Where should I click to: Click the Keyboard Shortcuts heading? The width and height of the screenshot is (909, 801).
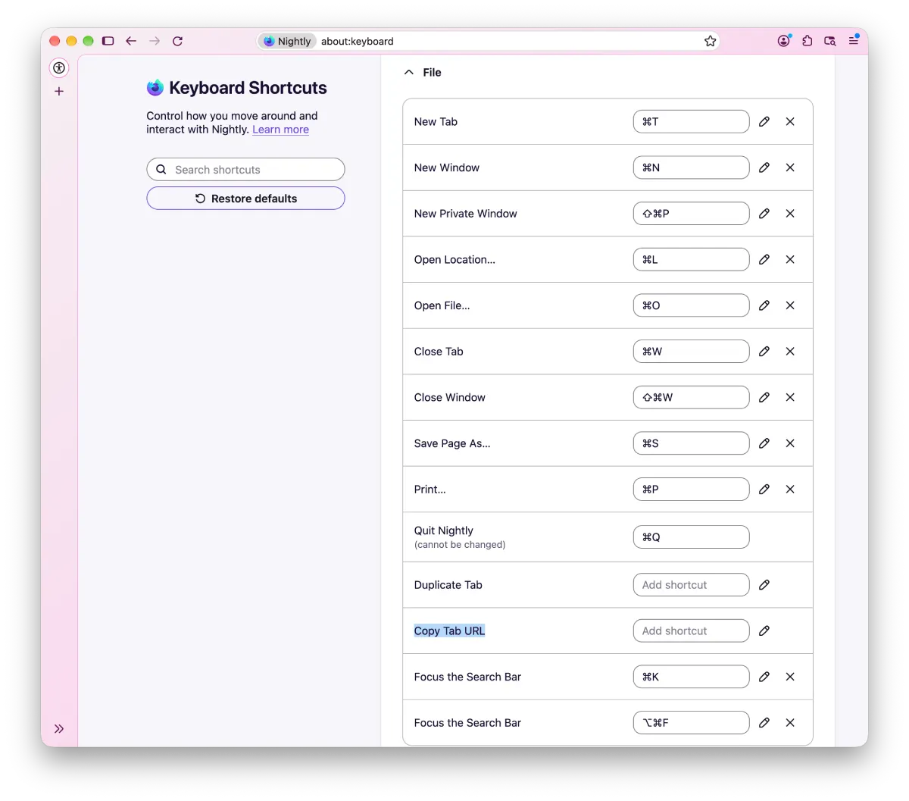pyautogui.click(x=248, y=88)
